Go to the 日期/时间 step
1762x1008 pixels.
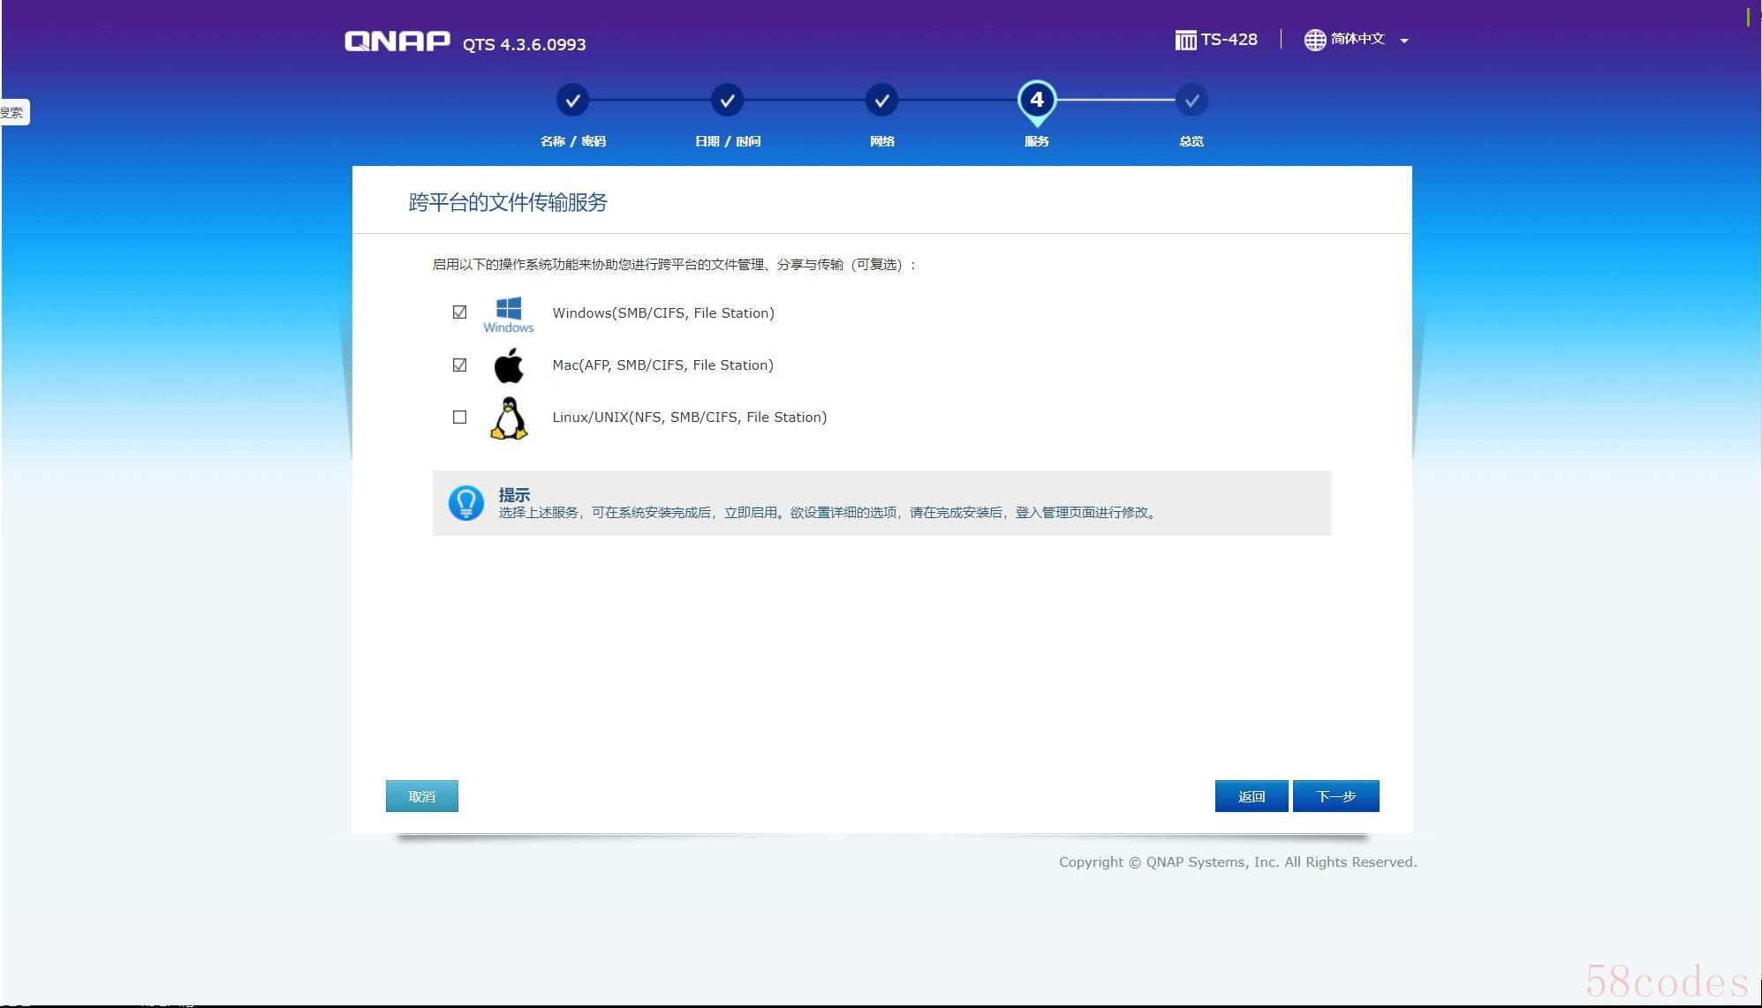click(727, 101)
